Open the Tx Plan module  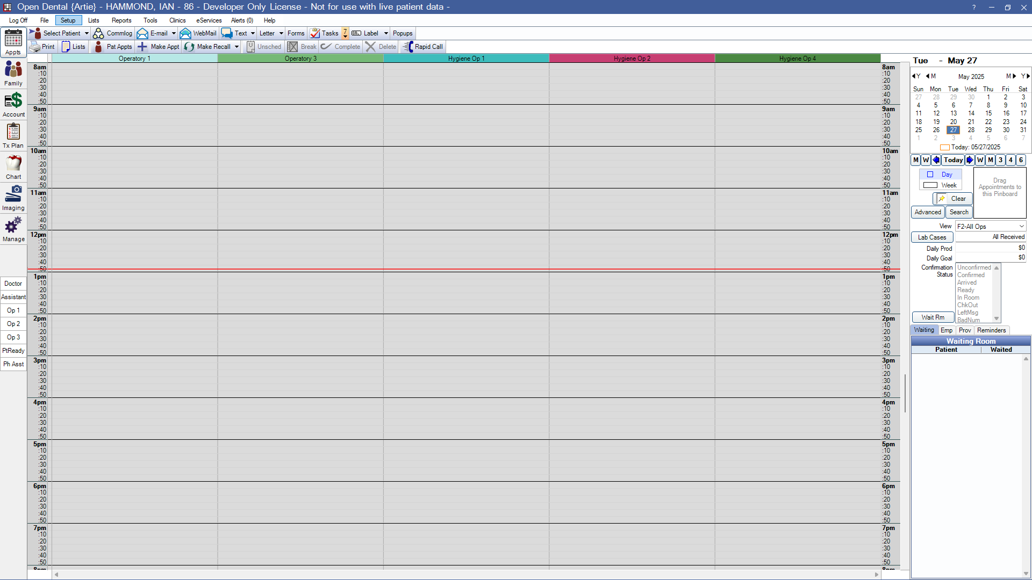click(x=13, y=135)
